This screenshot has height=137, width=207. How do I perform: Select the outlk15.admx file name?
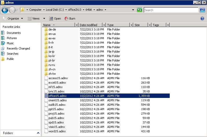point(57,105)
